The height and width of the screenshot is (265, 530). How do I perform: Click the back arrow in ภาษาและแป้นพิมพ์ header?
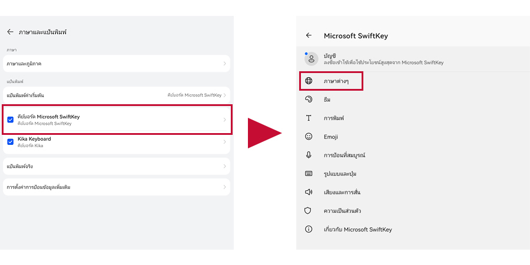point(10,32)
